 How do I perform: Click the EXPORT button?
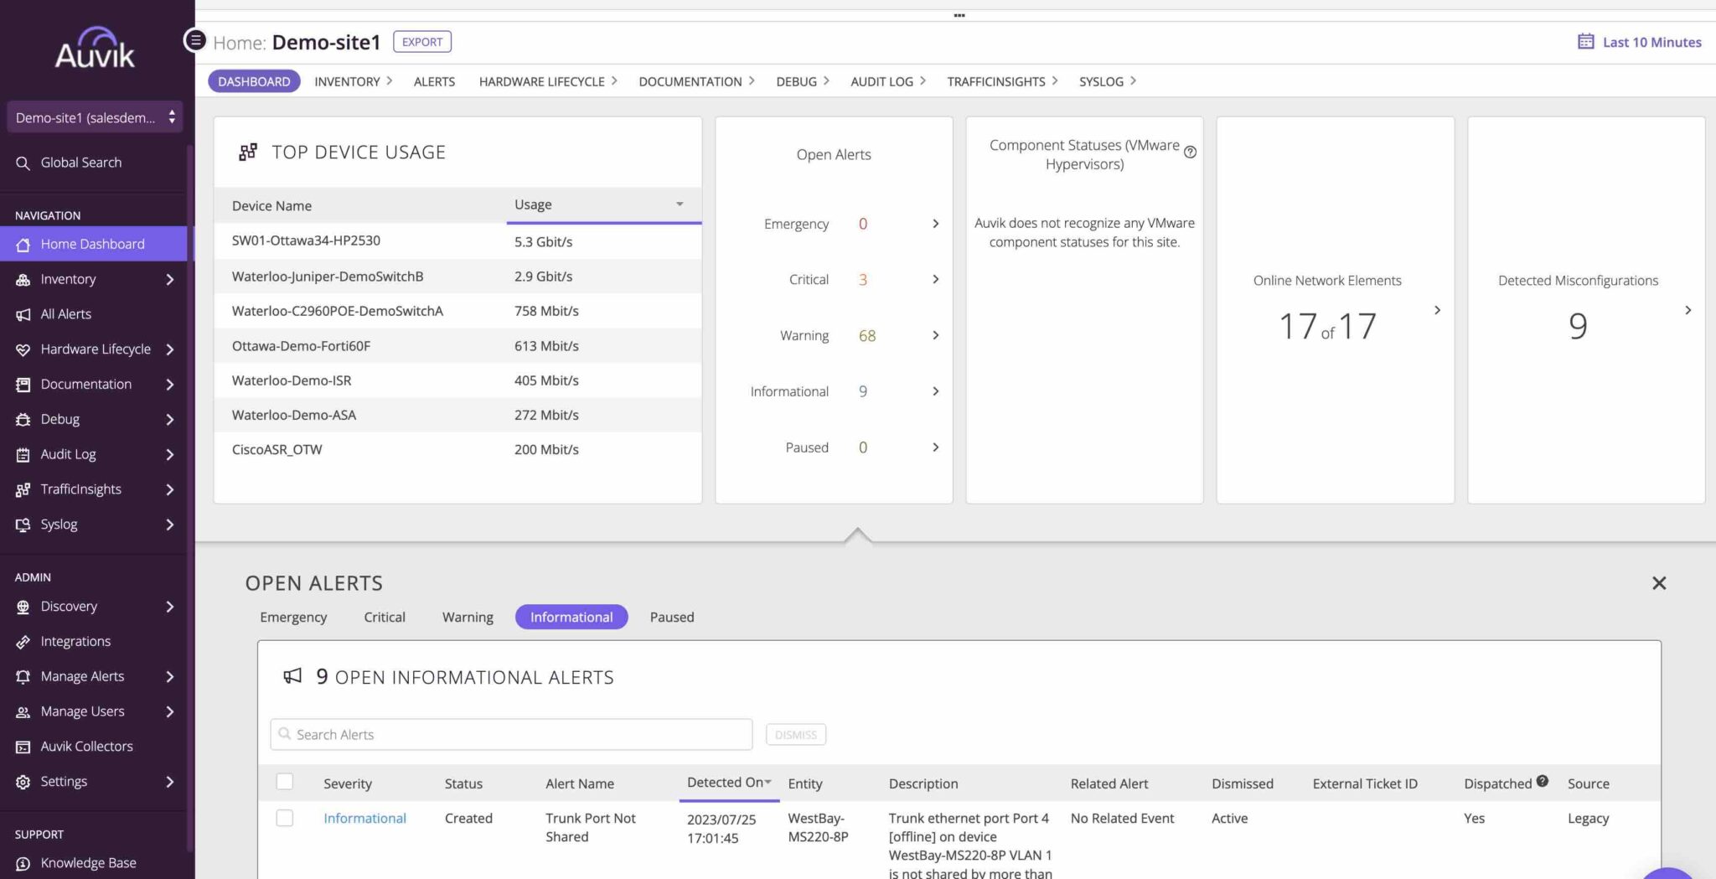coord(421,41)
